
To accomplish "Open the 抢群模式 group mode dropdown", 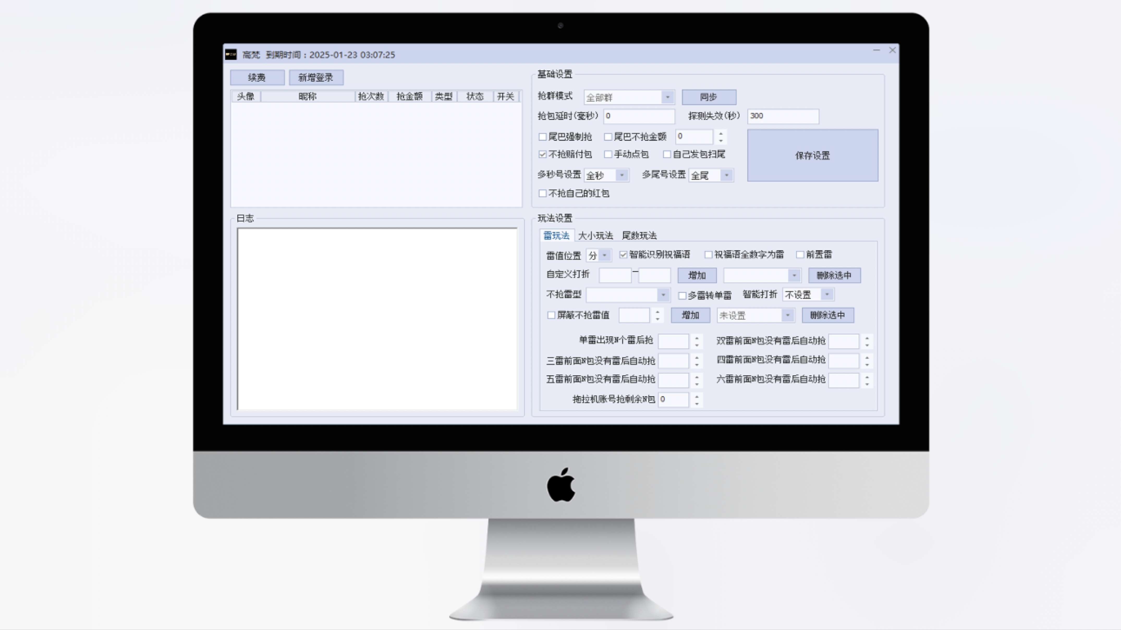I will click(x=667, y=97).
